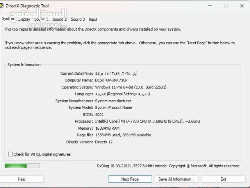Click the Help button
The height and width of the screenshot is (188, 250).
pos(22,179)
